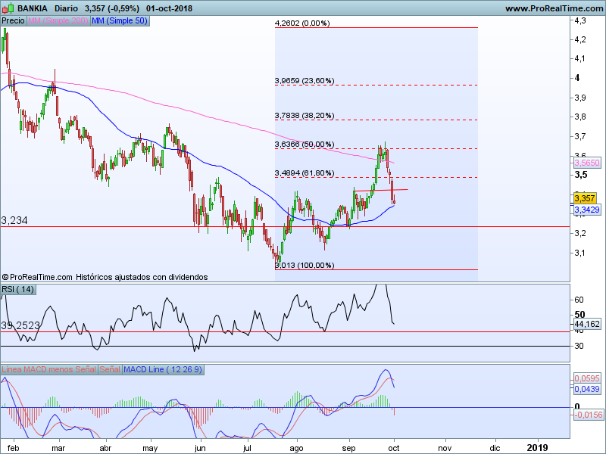Click the 39,2523 RSI level label
Viewport: 606px width, 454px height.
pos(20,326)
